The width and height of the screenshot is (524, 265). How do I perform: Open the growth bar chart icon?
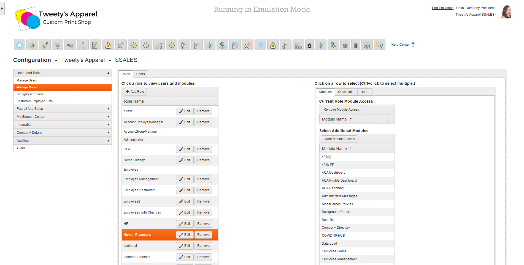(159, 45)
